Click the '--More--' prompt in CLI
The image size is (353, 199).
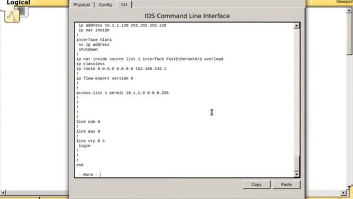tap(88, 175)
